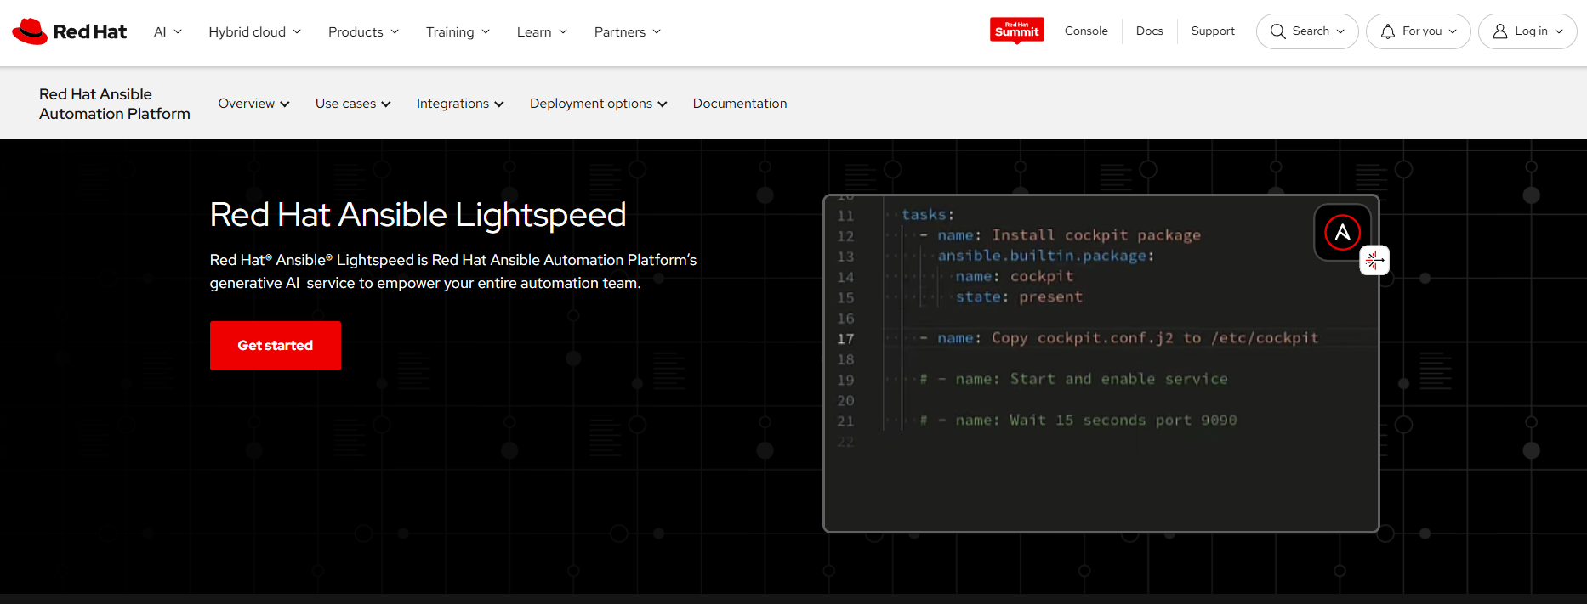The width and height of the screenshot is (1587, 604).
Task: Click the Get started button
Action: [x=276, y=346]
